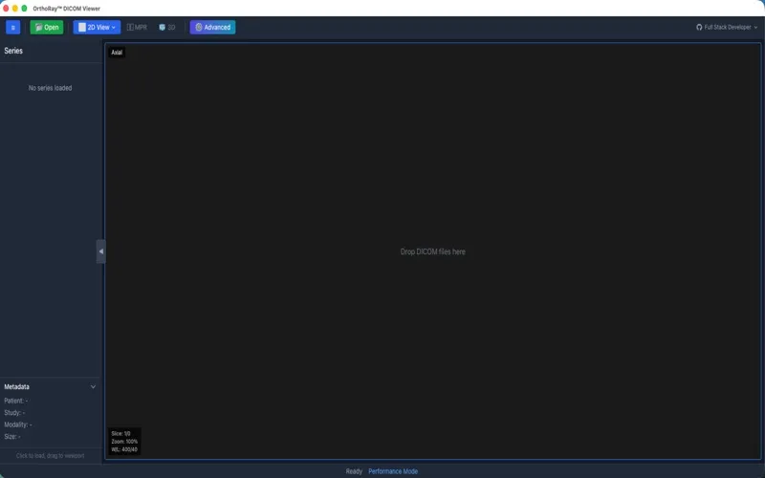Click the blue hamburger menu icon
The image size is (765, 478).
(12, 28)
